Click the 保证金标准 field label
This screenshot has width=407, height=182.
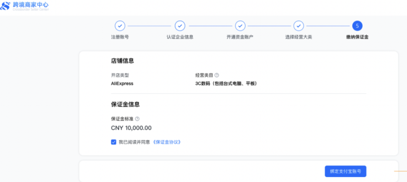(x=122, y=119)
